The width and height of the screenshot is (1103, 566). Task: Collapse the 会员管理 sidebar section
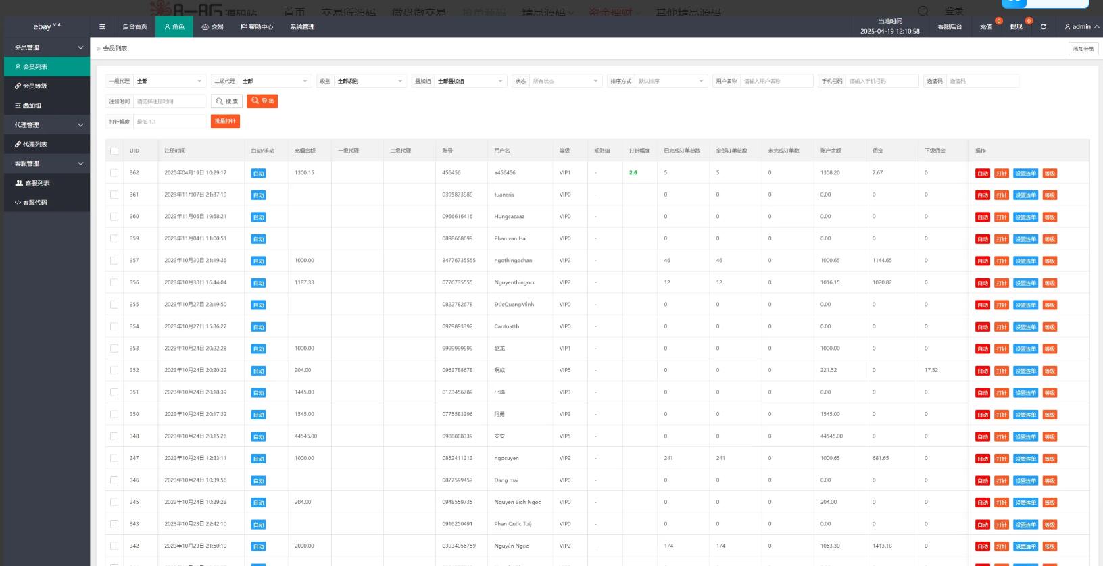click(x=47, y=47)
